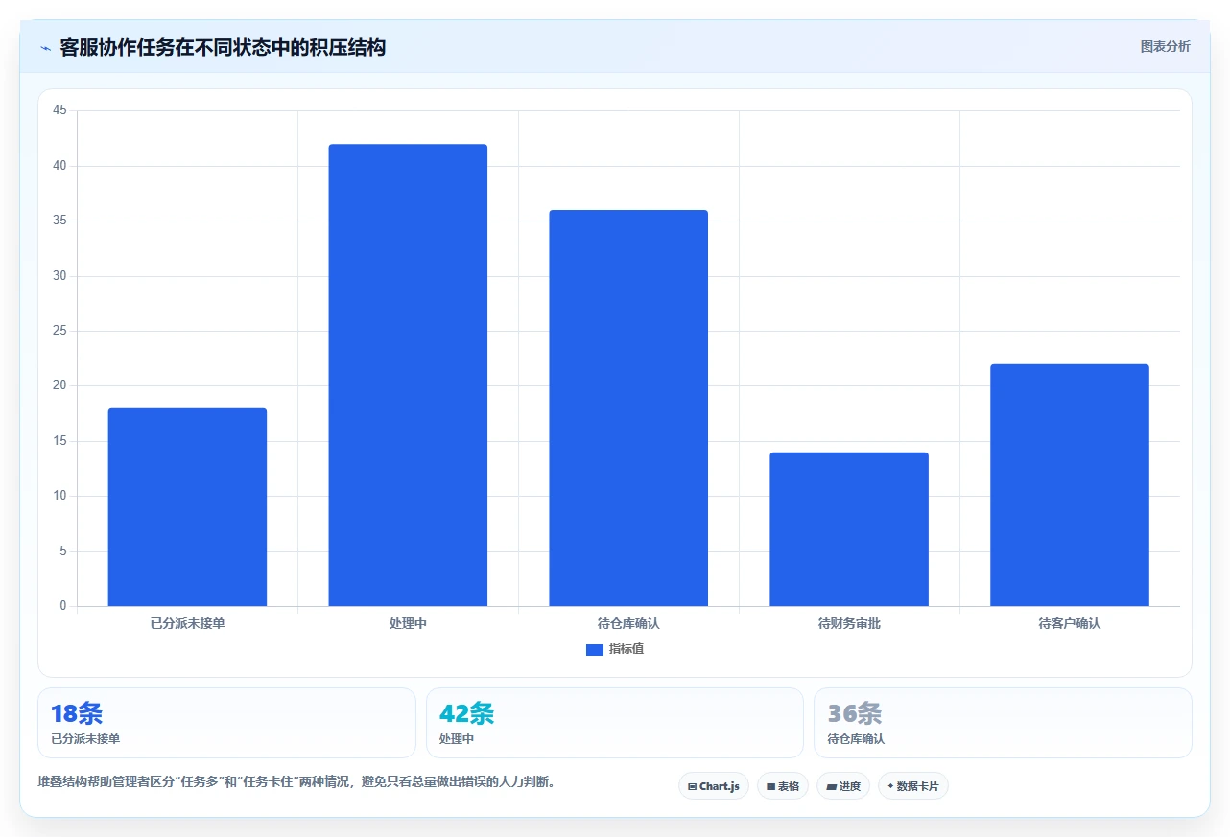Viewport: 1230px width, 837px height.
Task: Open the 36条 data card
Action: coord(1003,723)
